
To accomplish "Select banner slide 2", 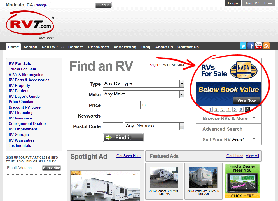I will (216, 109).
